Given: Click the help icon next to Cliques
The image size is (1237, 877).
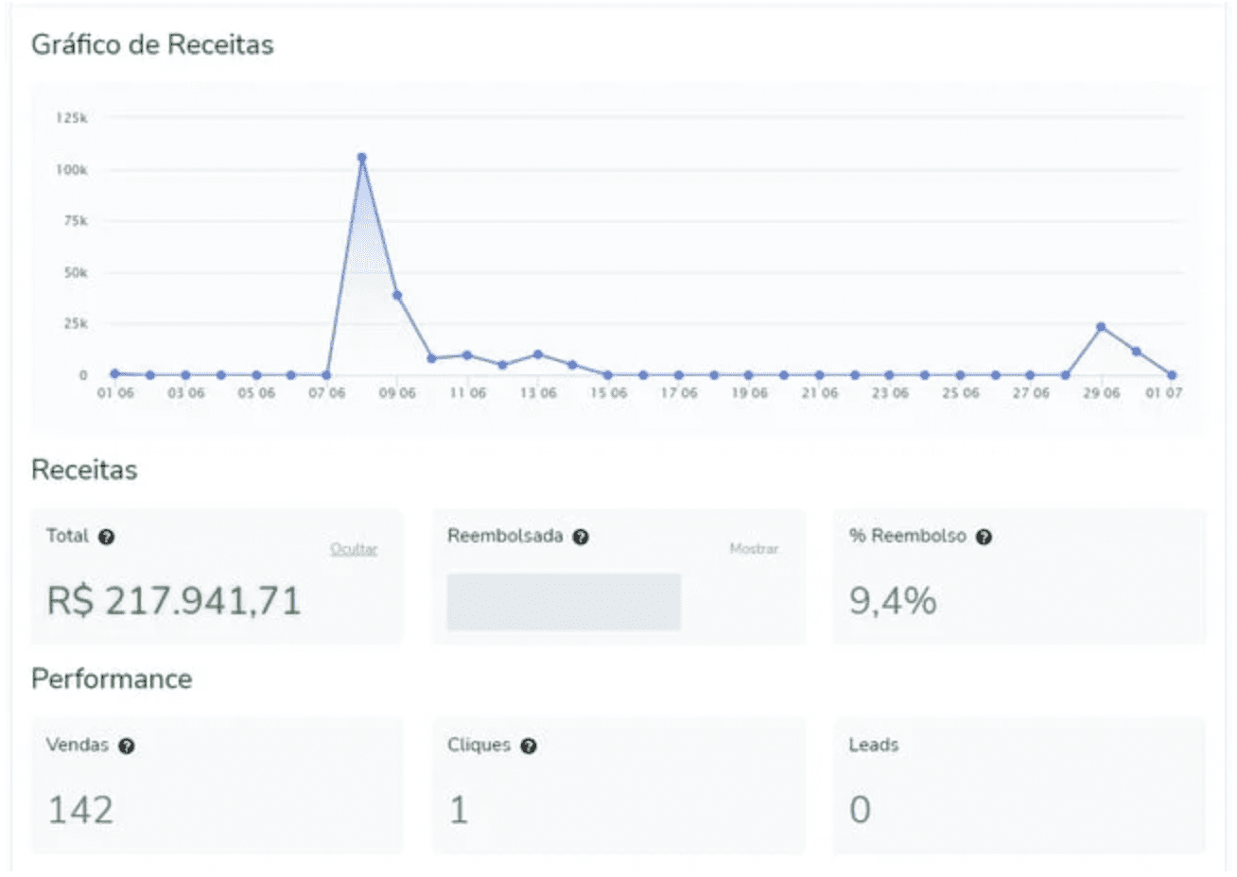Looking at the screenshot, I should click(x=529, y=746).
